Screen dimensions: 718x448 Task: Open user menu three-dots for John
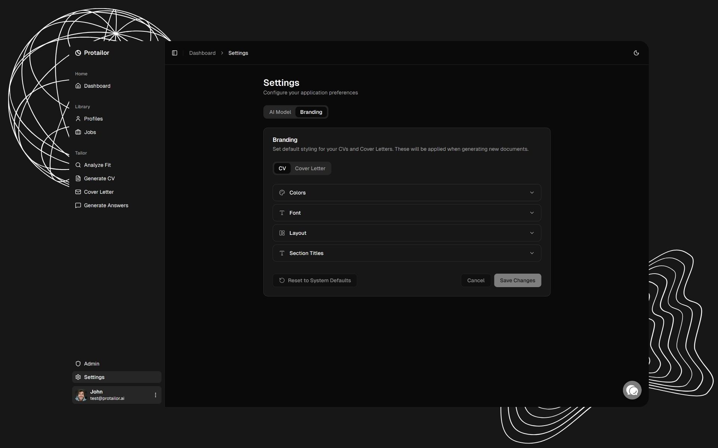tap(156, 395)
